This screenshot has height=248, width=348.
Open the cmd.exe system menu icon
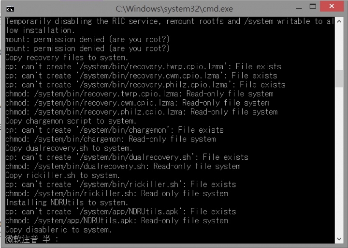[x=10, y=9]
